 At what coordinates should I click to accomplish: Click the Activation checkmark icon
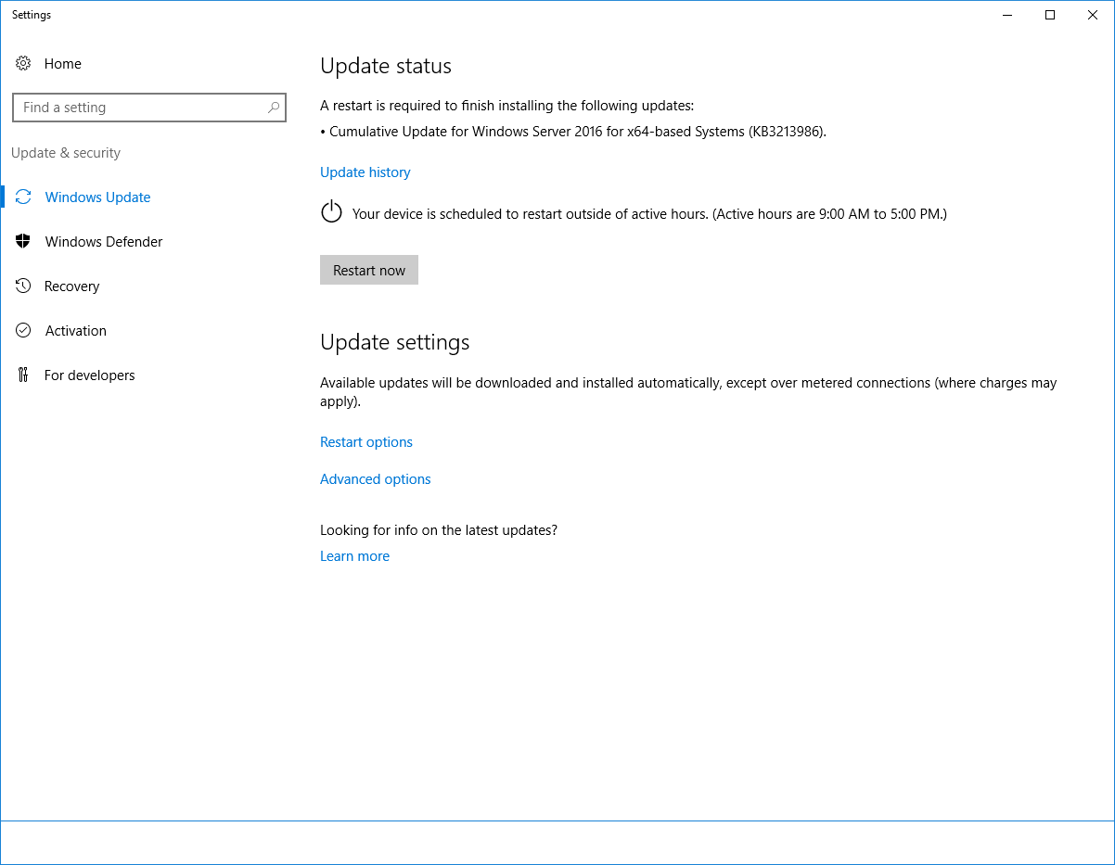(x=23, y=330)
